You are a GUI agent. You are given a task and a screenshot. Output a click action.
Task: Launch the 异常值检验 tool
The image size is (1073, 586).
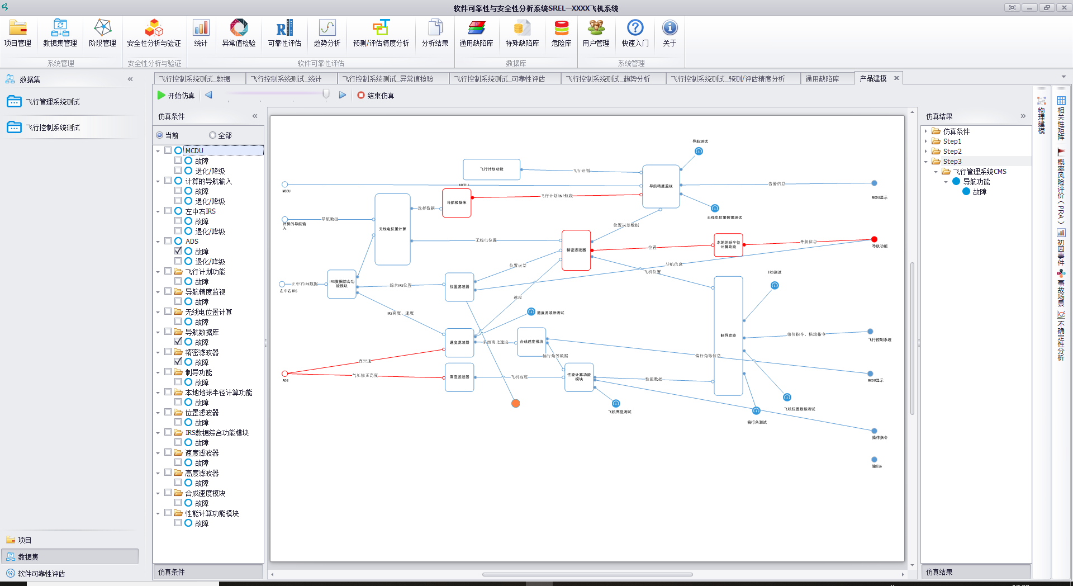pyautogui.click(x=239, y=33)
